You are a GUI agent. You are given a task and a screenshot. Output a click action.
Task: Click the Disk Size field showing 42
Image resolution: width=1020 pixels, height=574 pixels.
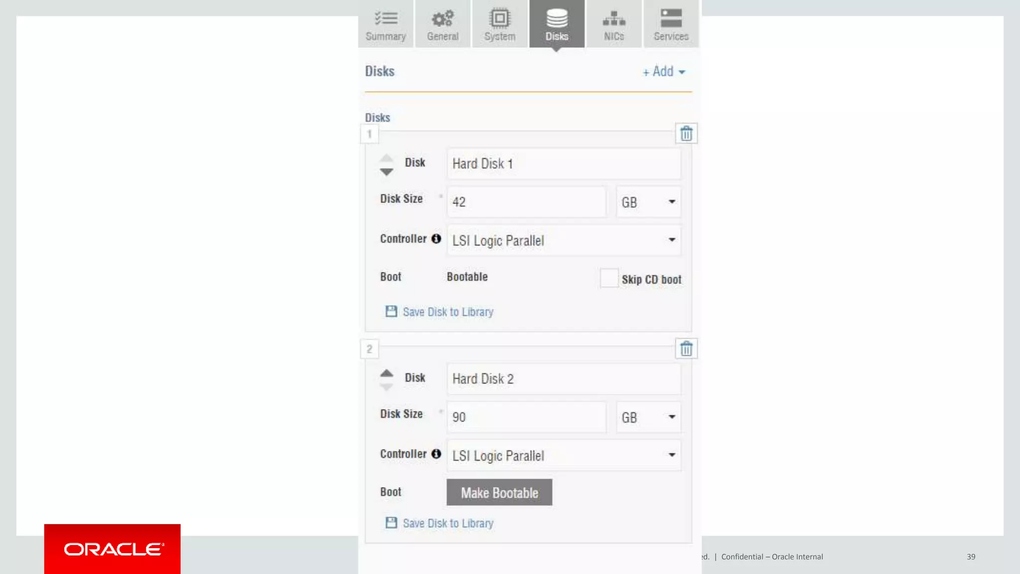pos(526,202)
